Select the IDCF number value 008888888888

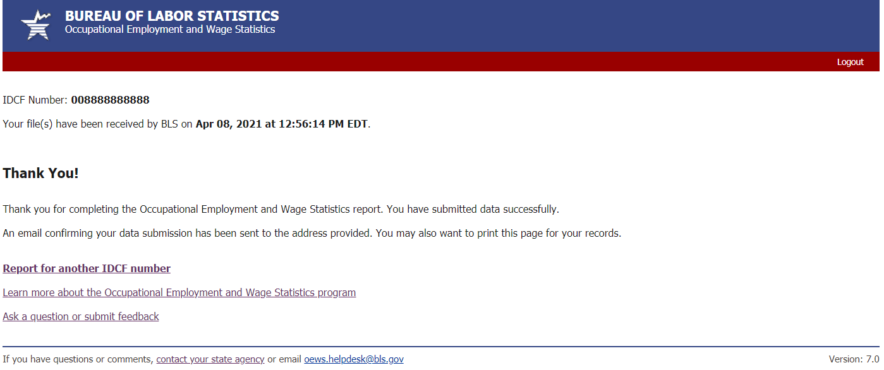pyautogui.click(x=110, y=100)
